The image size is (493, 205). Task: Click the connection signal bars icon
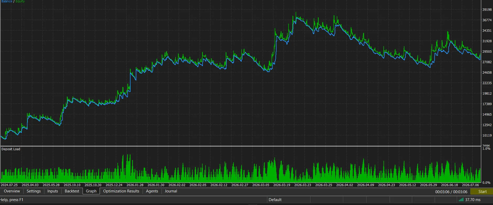click(461, 200)
